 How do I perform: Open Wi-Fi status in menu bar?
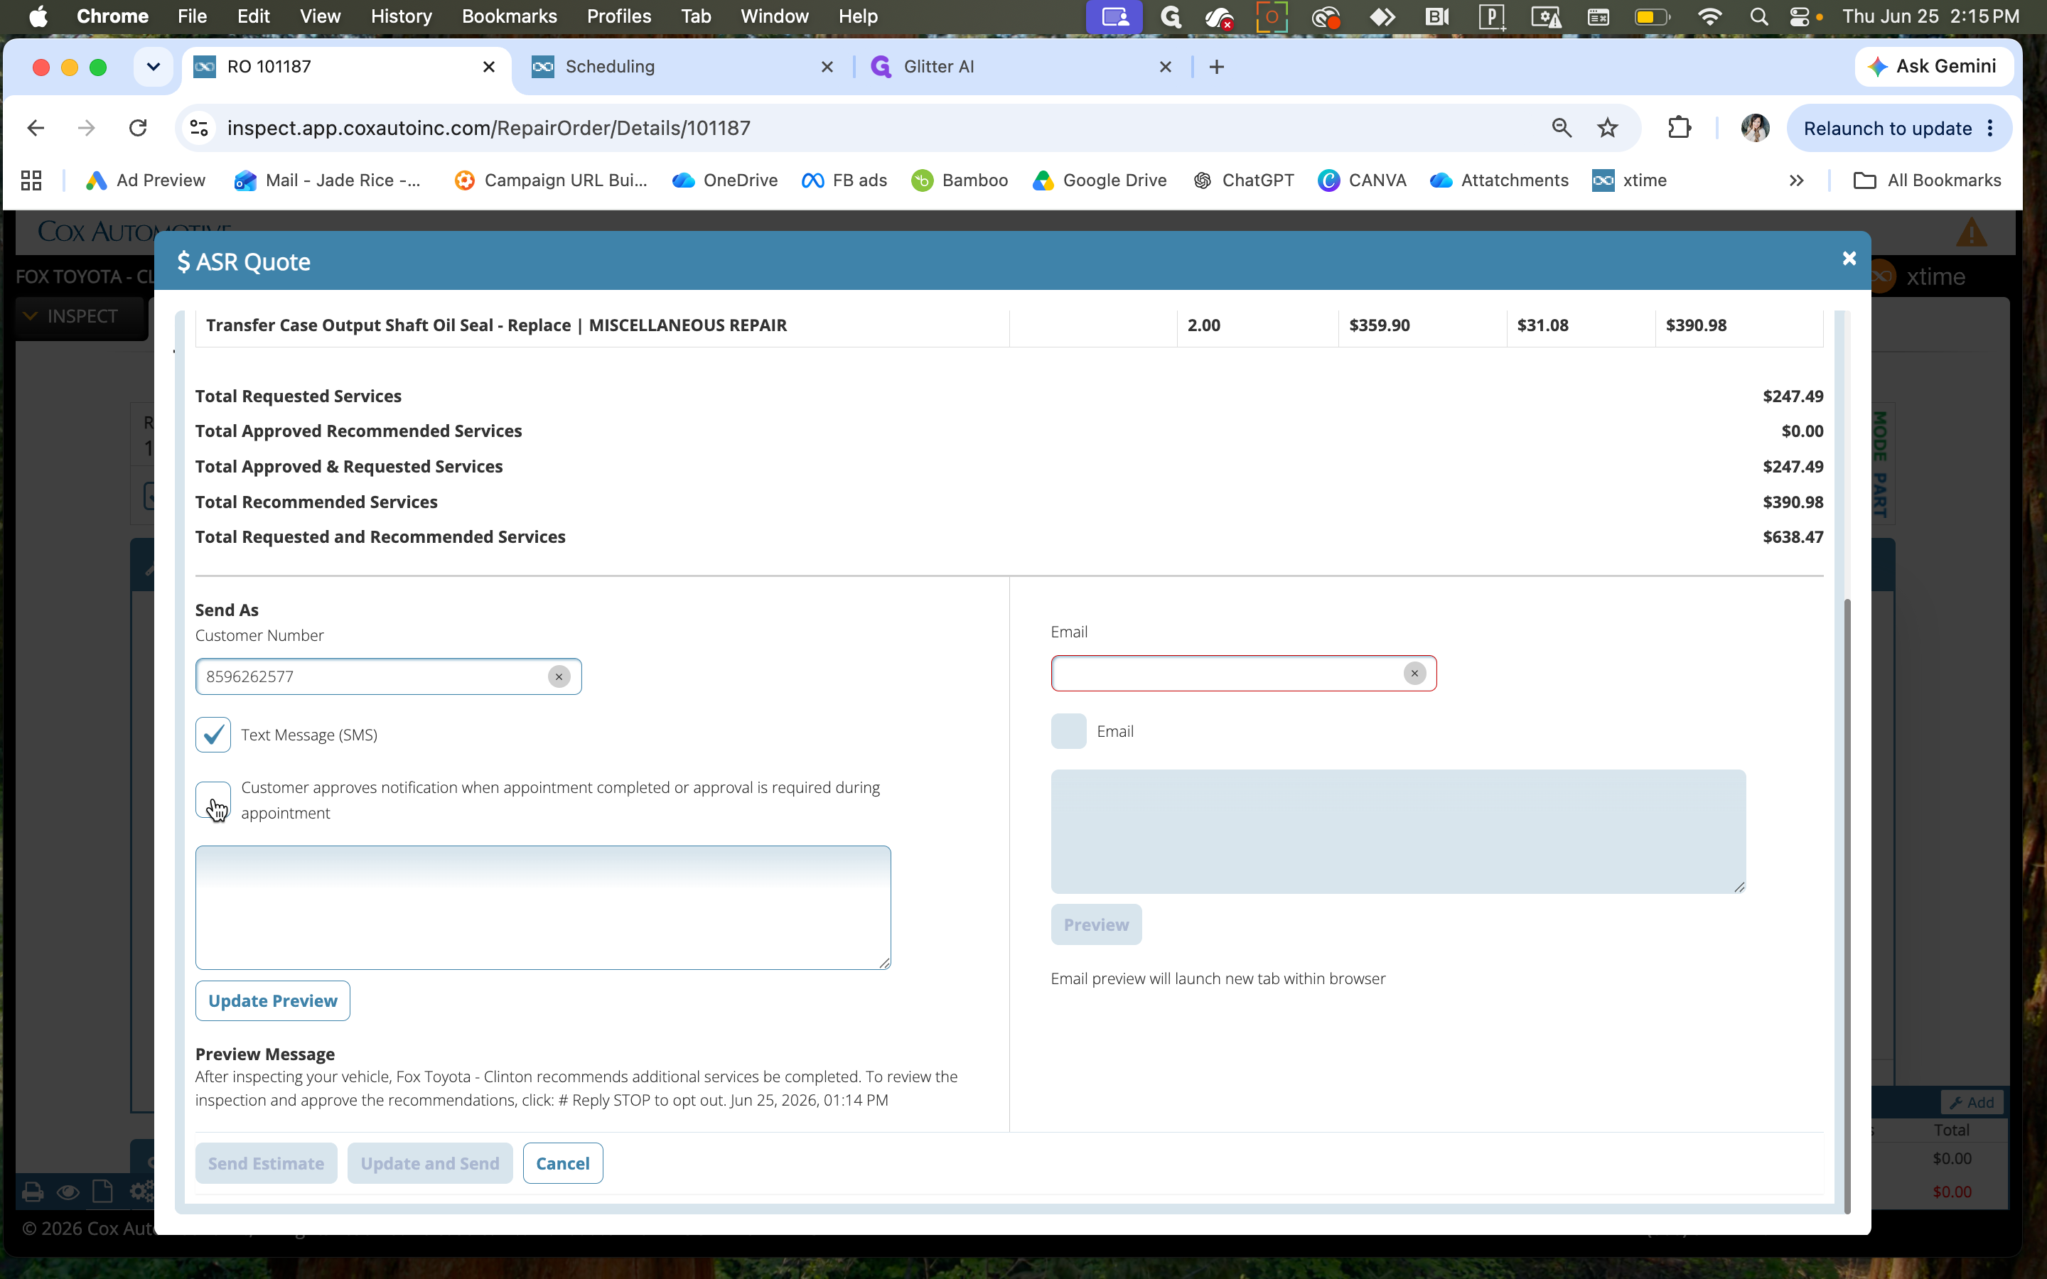coord(1709,16)
